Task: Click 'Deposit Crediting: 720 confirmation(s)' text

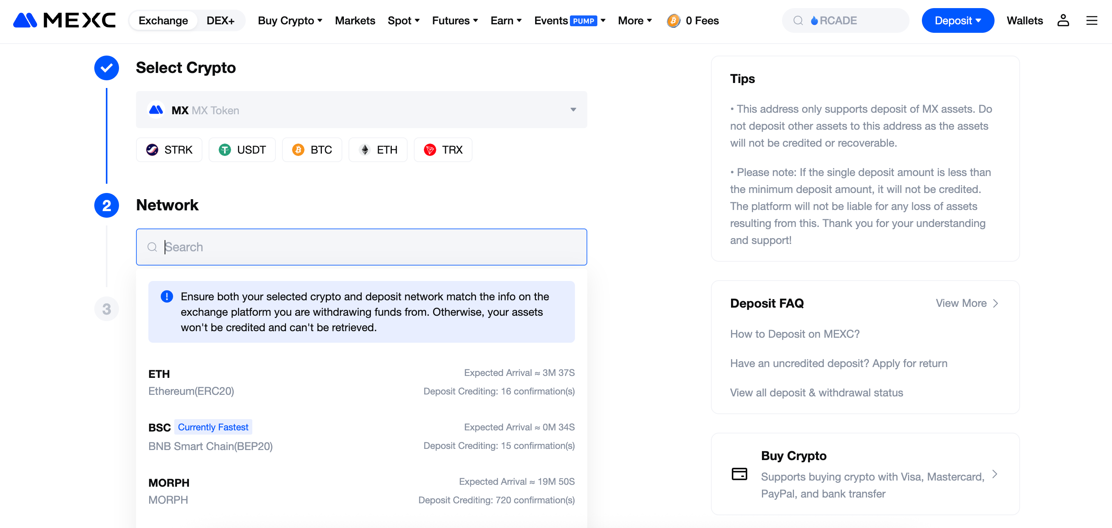Action: [x=496, y=500]
